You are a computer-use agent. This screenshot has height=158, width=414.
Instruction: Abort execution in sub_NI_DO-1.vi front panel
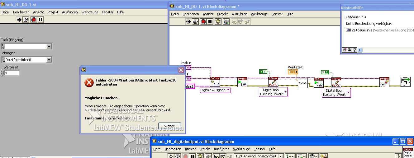pyautogui.click(x=34, y=20)
